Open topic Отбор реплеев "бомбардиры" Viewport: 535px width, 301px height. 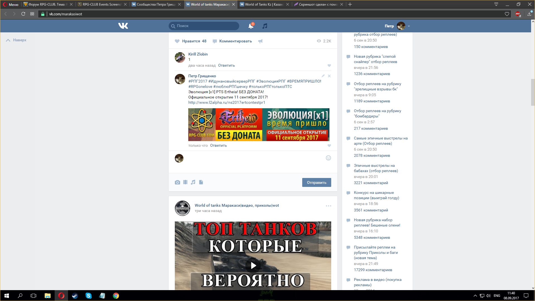[377, 114]
